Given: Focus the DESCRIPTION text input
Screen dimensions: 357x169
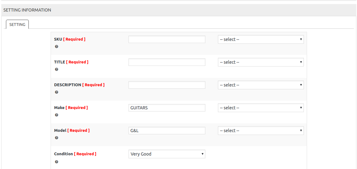Looking at the screenshot, I should tap(167, 85).
